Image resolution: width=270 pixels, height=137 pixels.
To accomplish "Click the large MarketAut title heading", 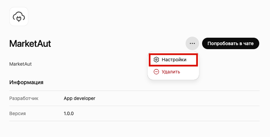I will (30, 44).
